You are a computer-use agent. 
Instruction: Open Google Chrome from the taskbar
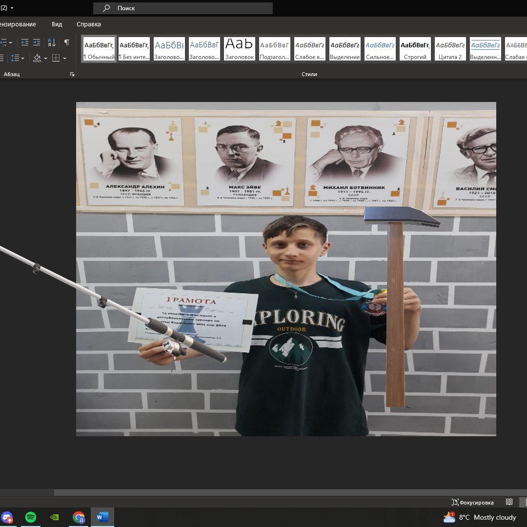tap(79, 517)
